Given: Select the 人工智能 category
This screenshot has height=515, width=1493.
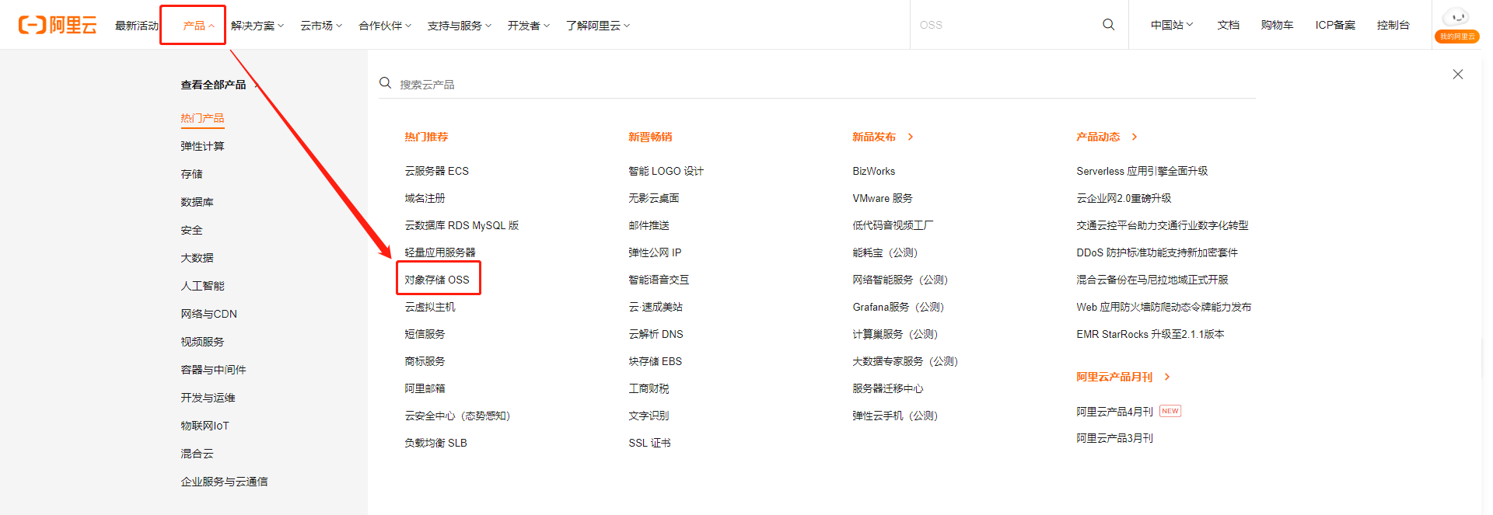Looking at the screenshot, I should point(202,286).
